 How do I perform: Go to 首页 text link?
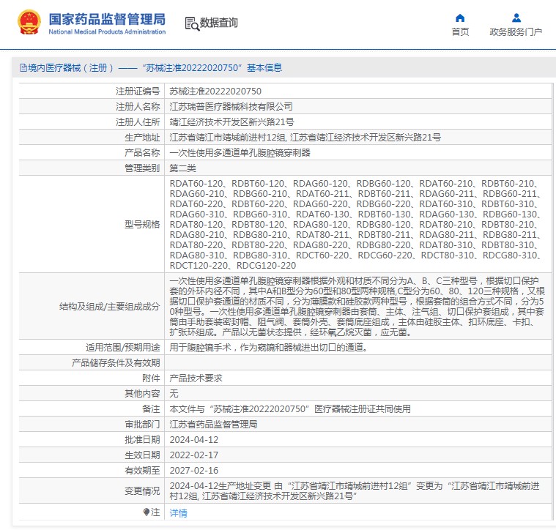pyautogui.click(x=460, y=32)
